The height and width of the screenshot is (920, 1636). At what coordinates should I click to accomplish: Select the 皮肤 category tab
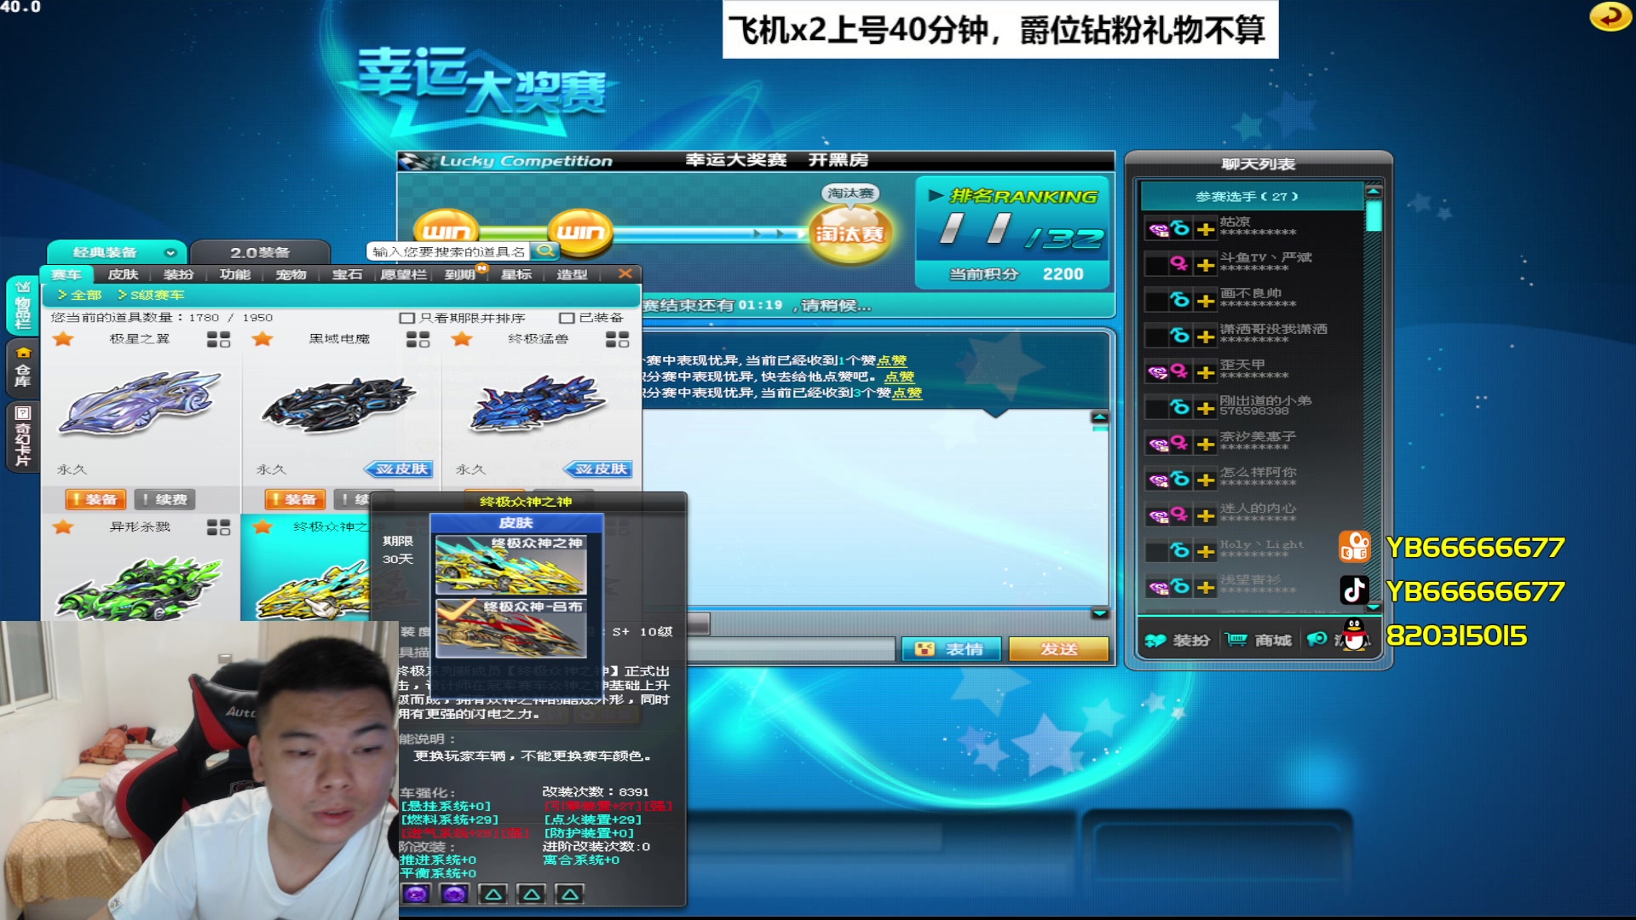(123, 274)
